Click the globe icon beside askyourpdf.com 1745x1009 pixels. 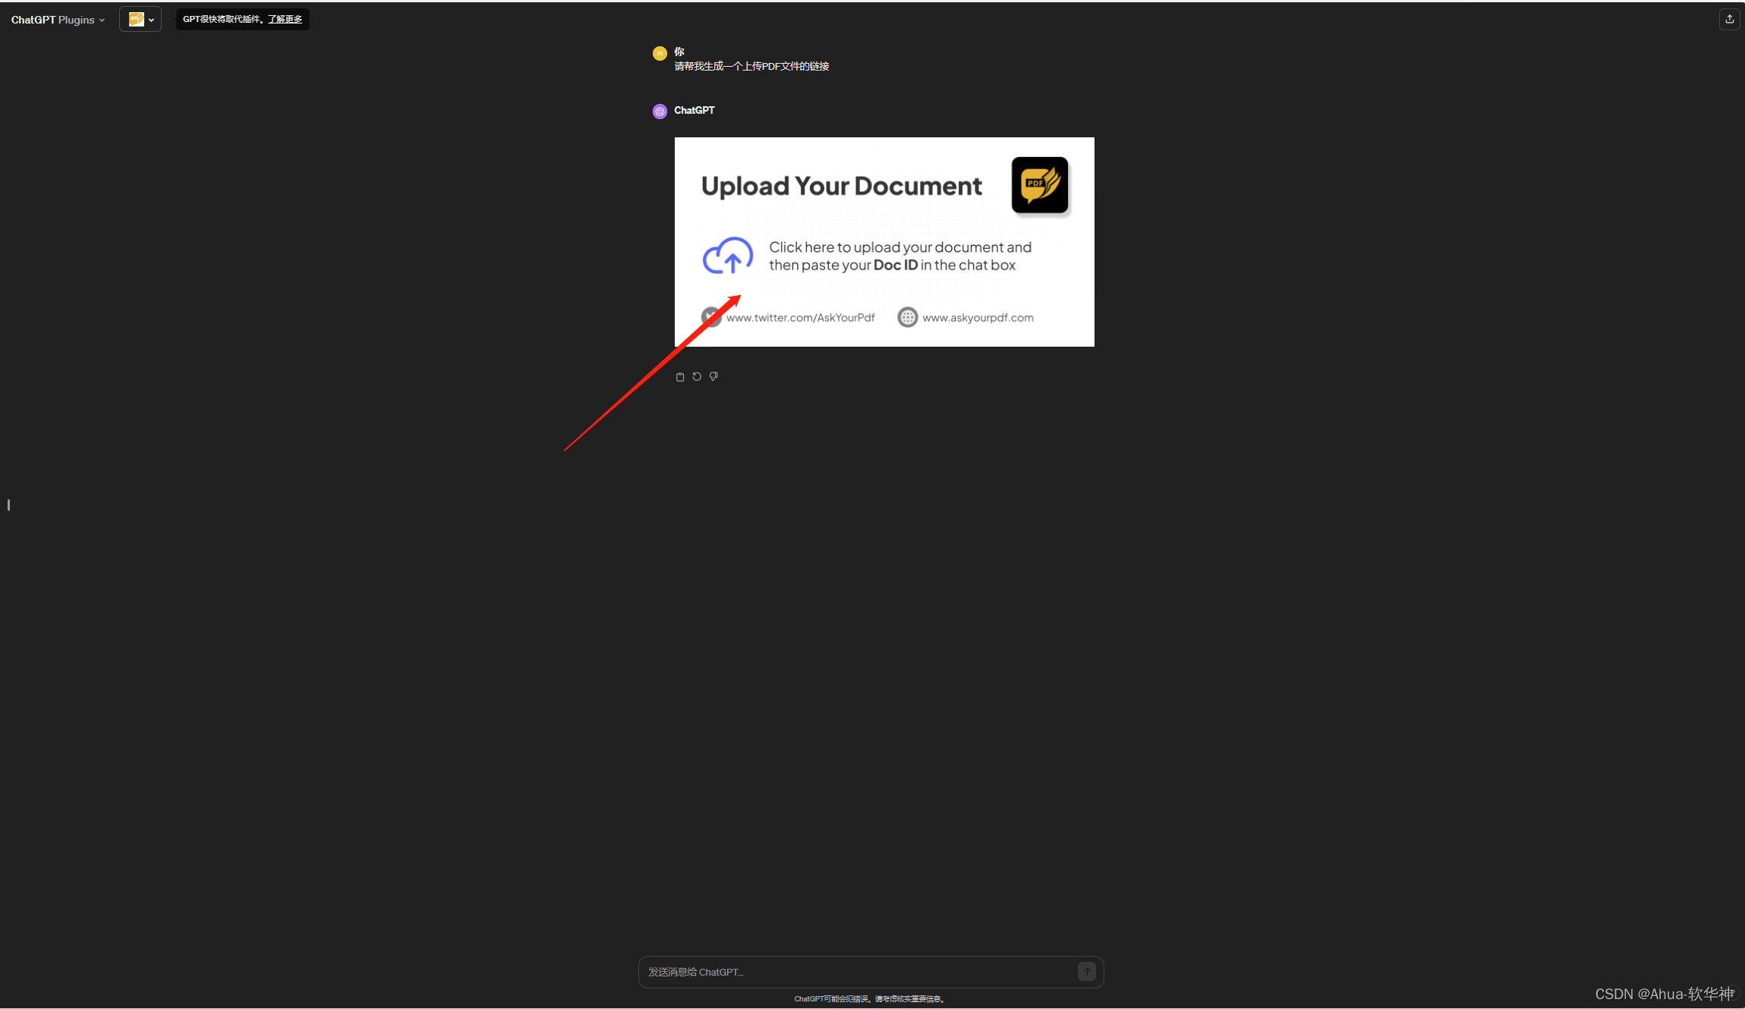click(907, 318)
